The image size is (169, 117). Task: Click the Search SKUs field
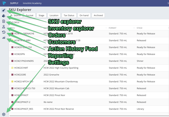(x=16, y=16)
